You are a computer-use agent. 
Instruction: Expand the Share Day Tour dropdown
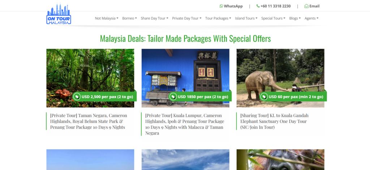point(155,18)
